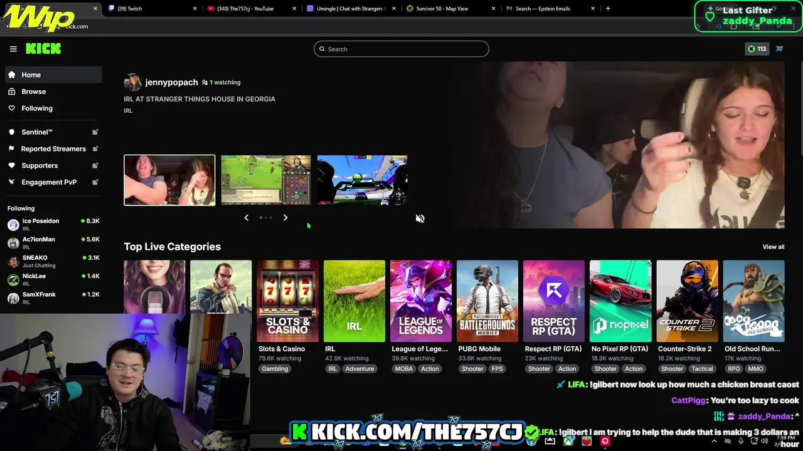This screenshot has height=451, width=803.
Task: Click the FPS tag under PUBG Mobile
Action: point(497,369)
